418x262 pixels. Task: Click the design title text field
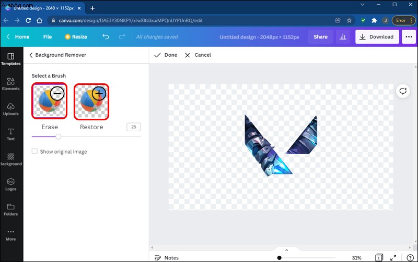pyautogui.click(x=259, y=37)
